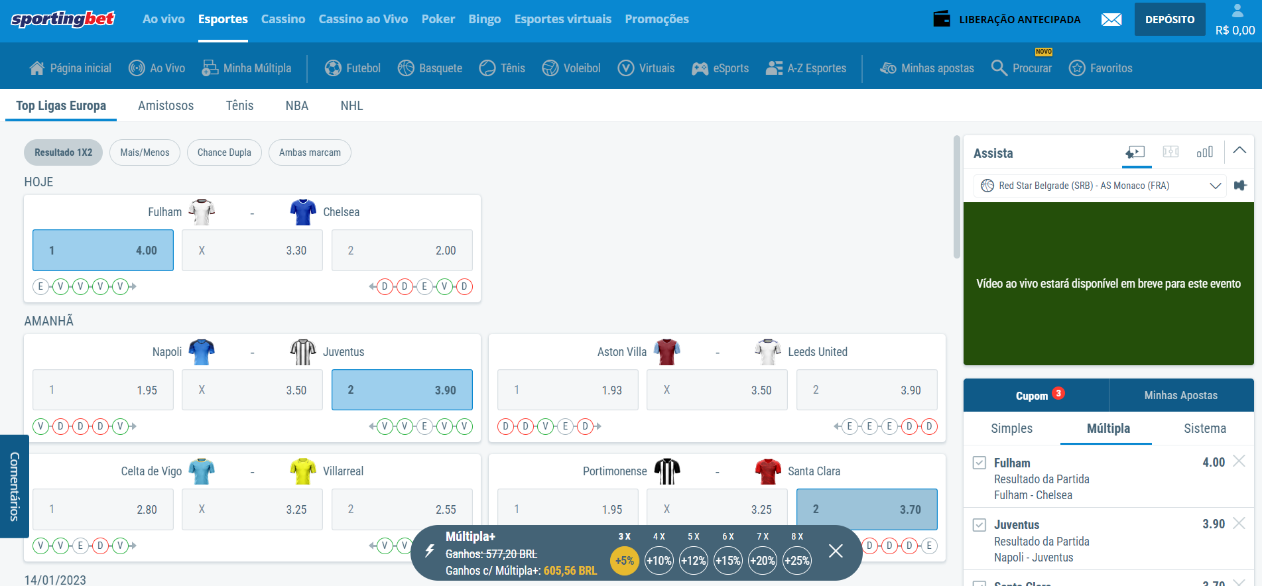Open the user account icon
Image resolution: width=1262 pixels, height=586 pixels.
(1237, 11)
